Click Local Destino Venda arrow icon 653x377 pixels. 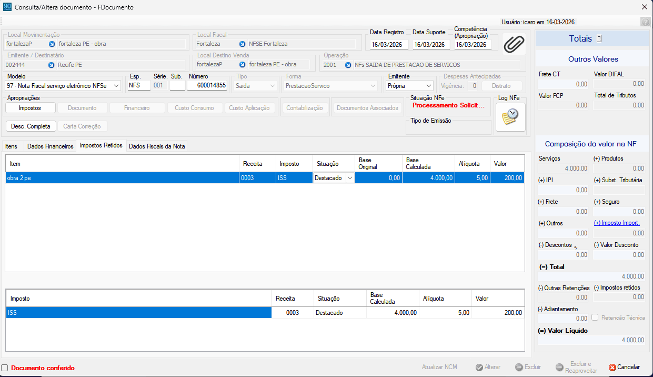point(242,64)
